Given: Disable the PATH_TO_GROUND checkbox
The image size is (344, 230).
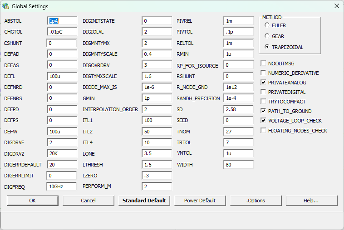Looking at the screenshot, I should coord(264,111).
